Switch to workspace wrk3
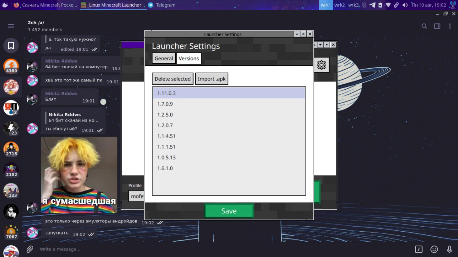458x257 pixels. click(x=354, y=5)
